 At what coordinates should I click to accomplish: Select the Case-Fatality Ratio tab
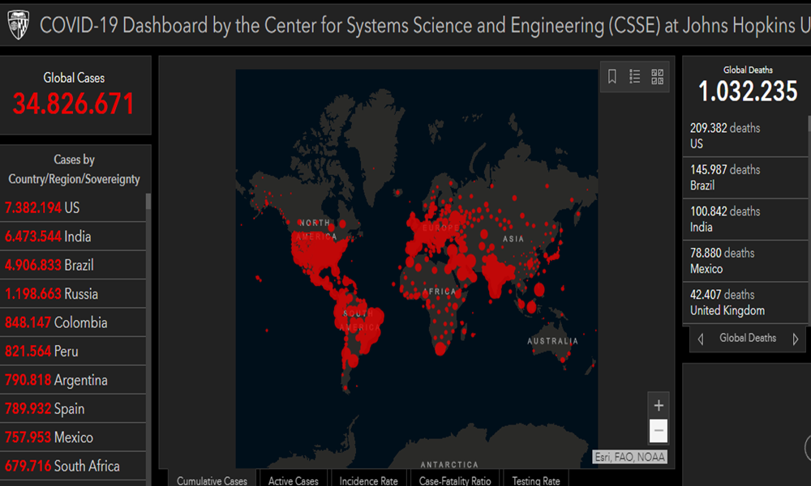coord(455,480)
